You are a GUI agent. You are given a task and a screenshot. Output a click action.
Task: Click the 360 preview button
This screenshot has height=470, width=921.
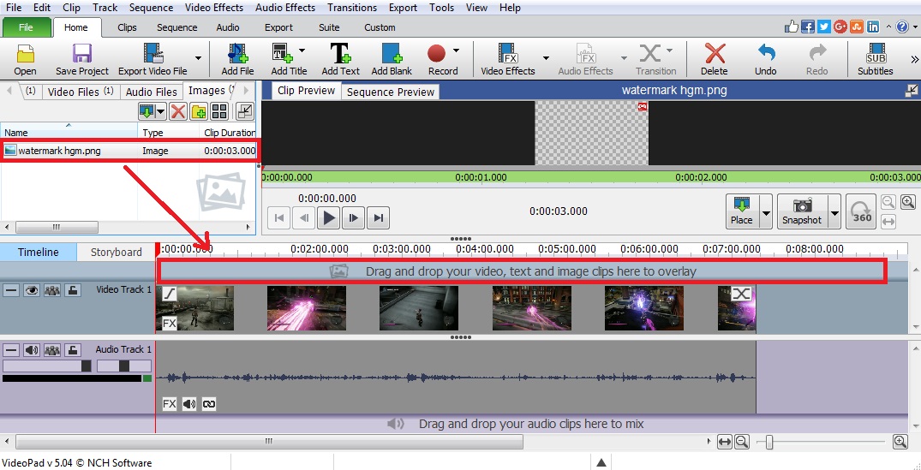click(862, 211)
